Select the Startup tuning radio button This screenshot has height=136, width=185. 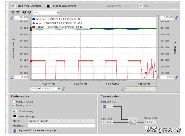click(14, 102)
